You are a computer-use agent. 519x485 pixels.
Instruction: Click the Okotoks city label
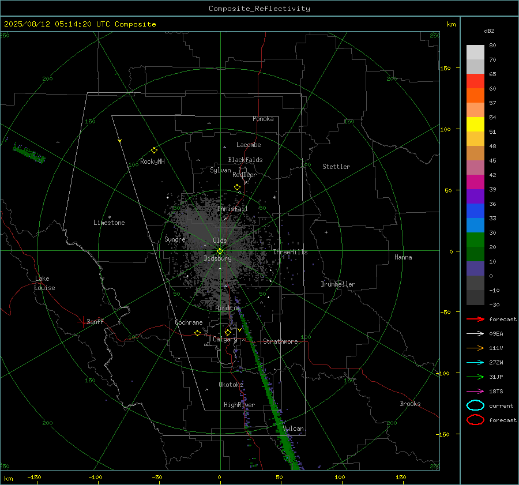231,384
